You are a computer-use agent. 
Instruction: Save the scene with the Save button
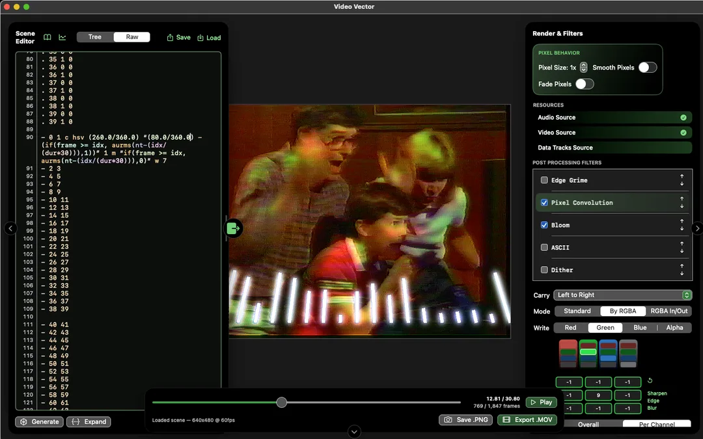click(178, 38)
